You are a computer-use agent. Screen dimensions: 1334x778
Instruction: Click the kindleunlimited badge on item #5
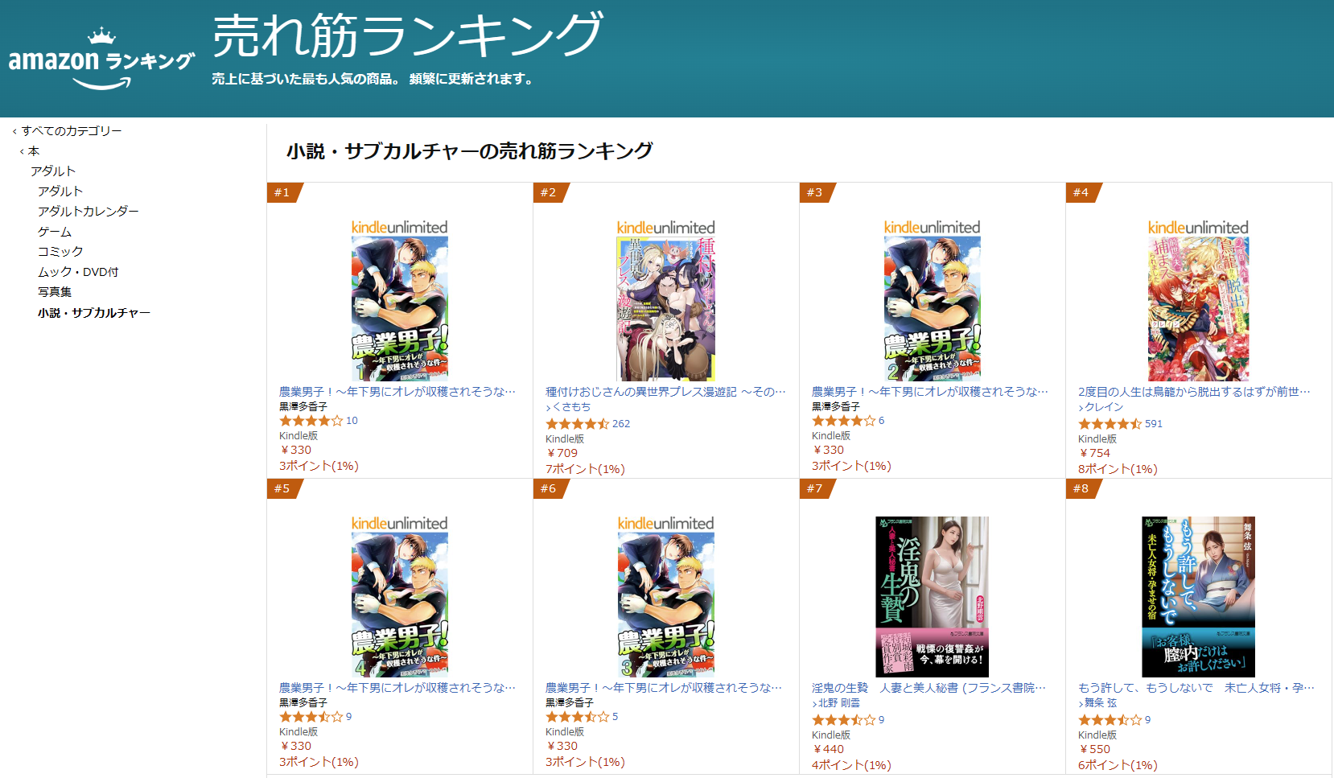point(400,524)
